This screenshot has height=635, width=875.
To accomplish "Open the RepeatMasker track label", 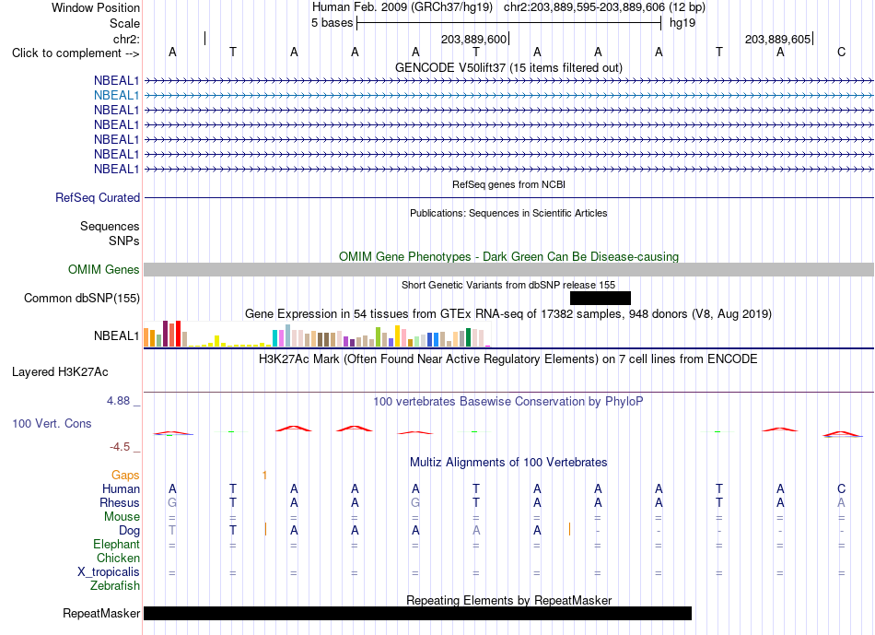I will coord(101,614).
